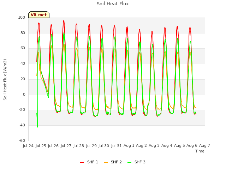Select the Aug 6 x-axis label
Viewport: 226px width, 169px height.
tap(192, 145)
